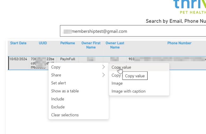Viewport: 206px width, 134px height.
Task: Click Exclude in the context menu
Action: tap(58, 107)
